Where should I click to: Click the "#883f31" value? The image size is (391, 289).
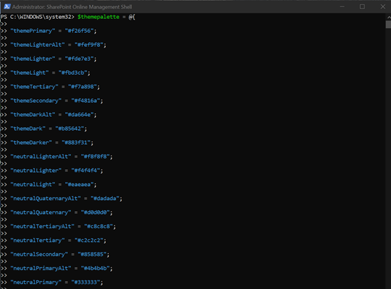(76, 142)
